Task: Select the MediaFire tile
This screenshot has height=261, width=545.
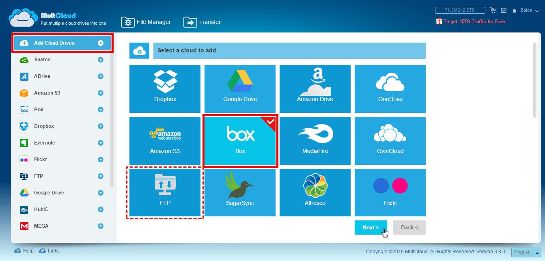Action: 315,141
